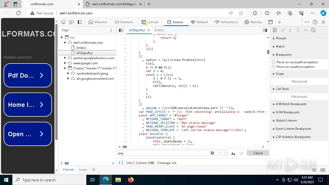Open DevTools help icon

(315, 22)
